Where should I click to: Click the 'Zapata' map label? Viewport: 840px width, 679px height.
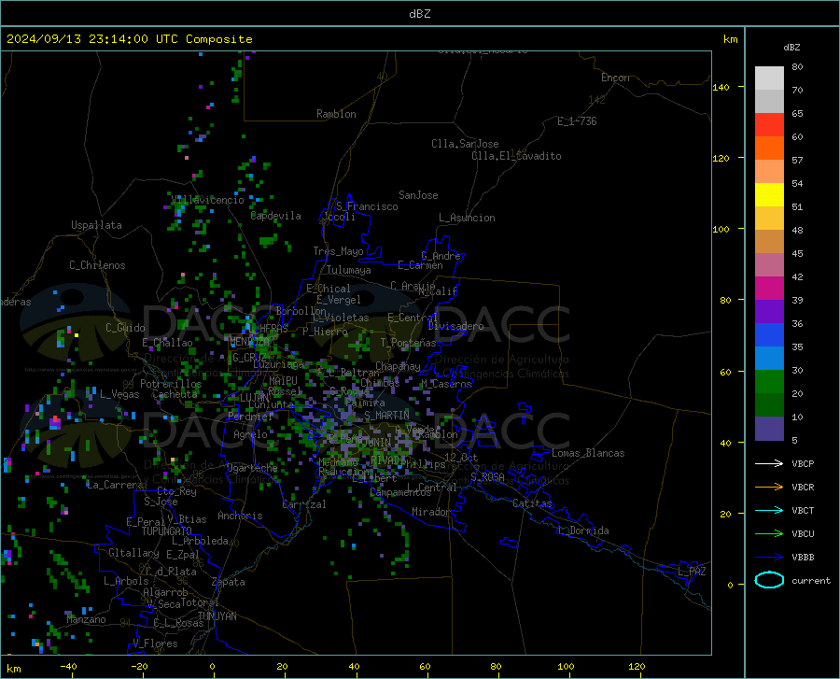click(x=229, y=582)
